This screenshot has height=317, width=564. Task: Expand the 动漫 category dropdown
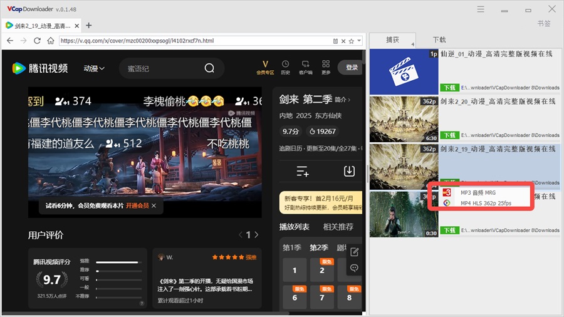94,68
